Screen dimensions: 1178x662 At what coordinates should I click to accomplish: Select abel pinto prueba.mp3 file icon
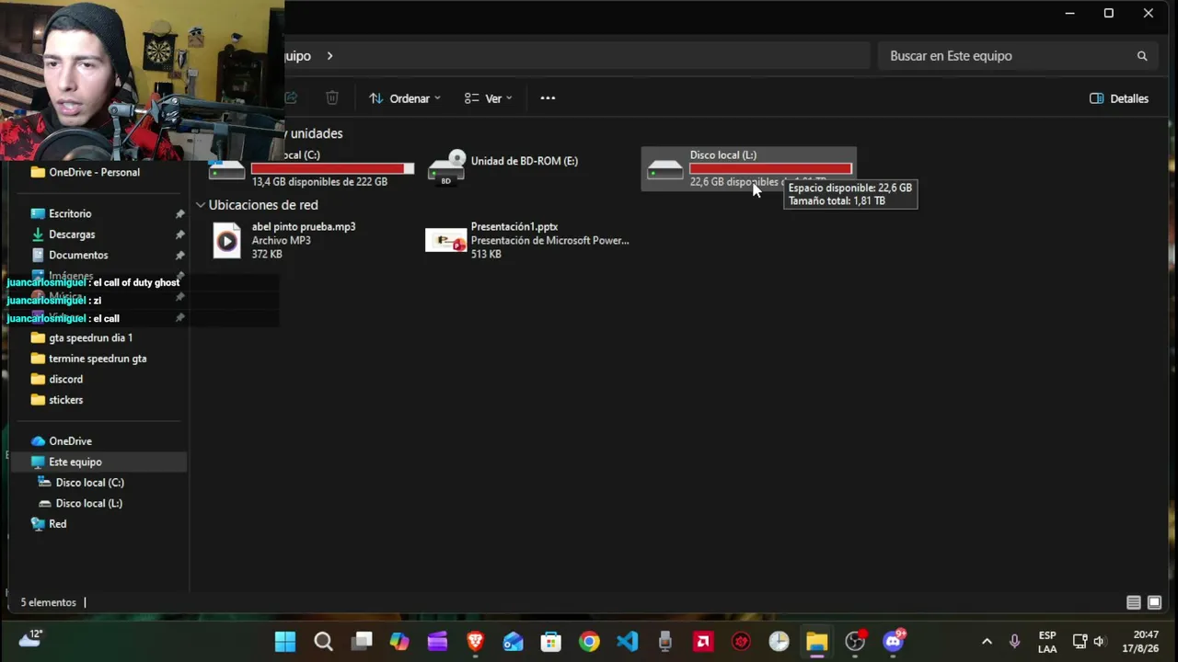[226, 241]
